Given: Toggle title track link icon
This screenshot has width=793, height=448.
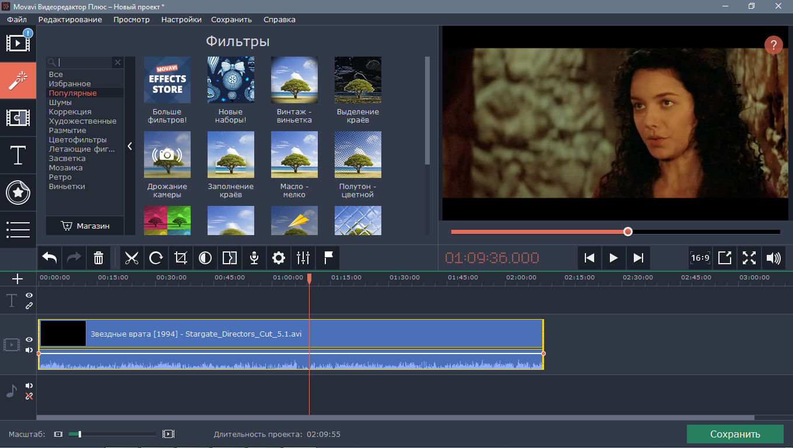Looking at the screenshot, I should 29,306.
